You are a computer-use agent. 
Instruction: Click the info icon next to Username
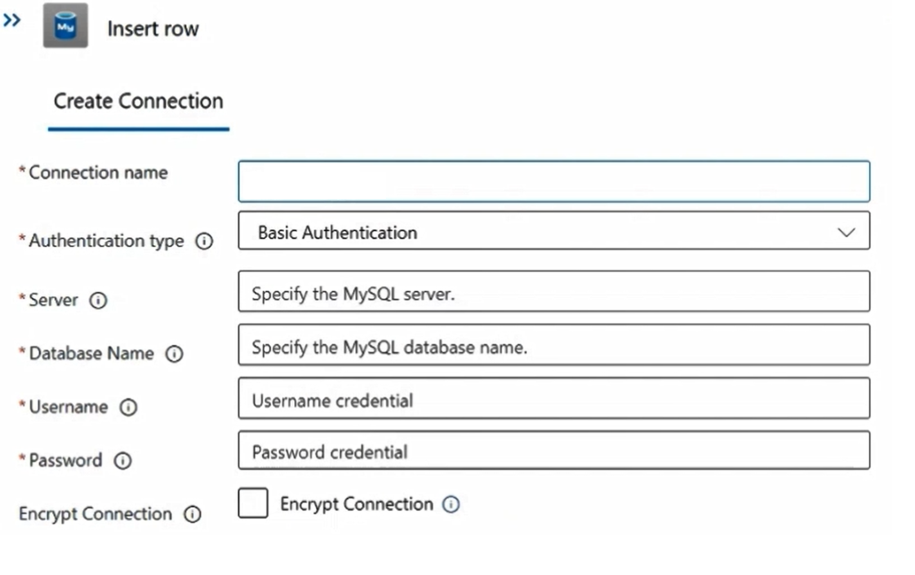coord(130,408)
